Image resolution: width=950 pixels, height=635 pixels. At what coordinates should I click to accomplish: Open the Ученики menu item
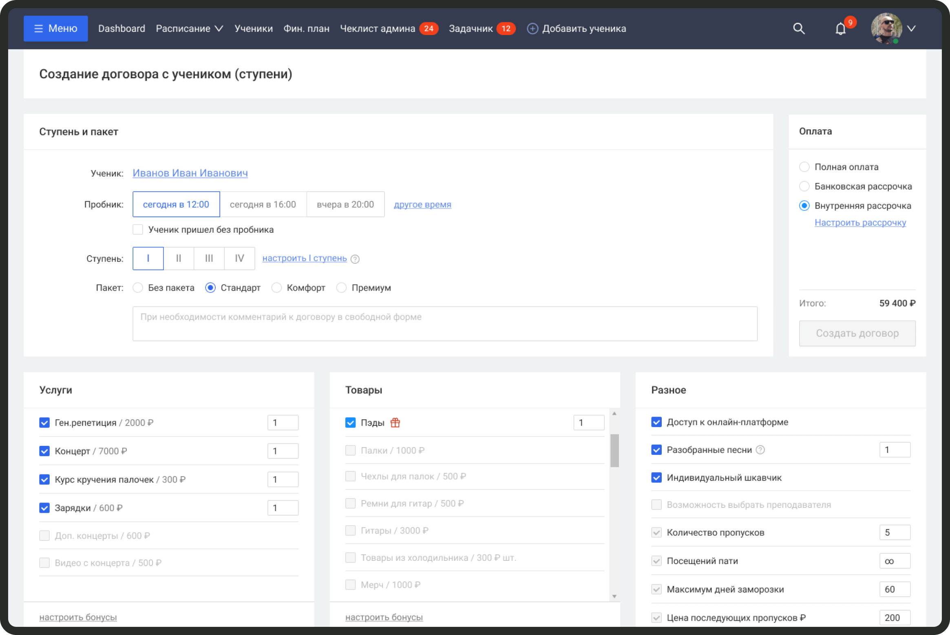253,29
